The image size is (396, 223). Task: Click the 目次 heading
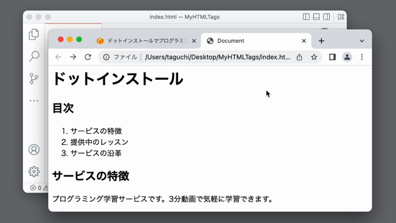point(63,108)
